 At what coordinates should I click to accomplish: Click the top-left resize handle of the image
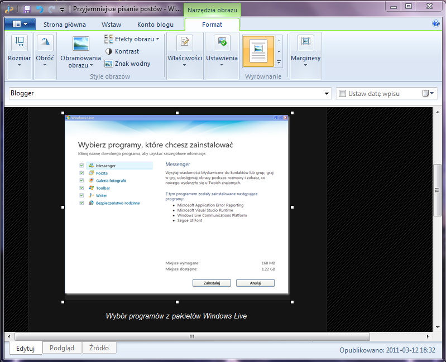(x=63, y=113)
